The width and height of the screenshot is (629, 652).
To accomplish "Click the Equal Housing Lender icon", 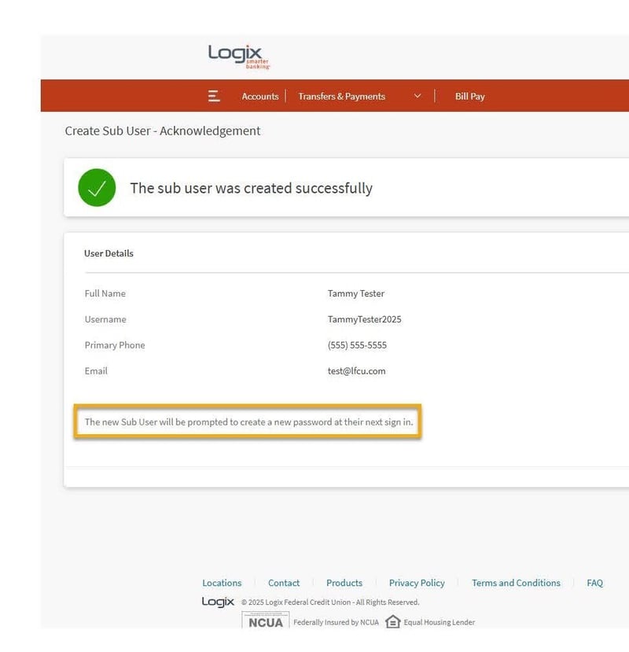I will [x=393, y=622].
